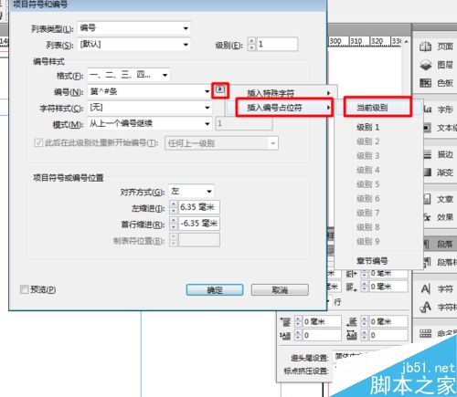Screen dimensions: 457x397
Task: Open the 模式 mode dropdown
Action: pyautogui.click(x=150, y=123)
